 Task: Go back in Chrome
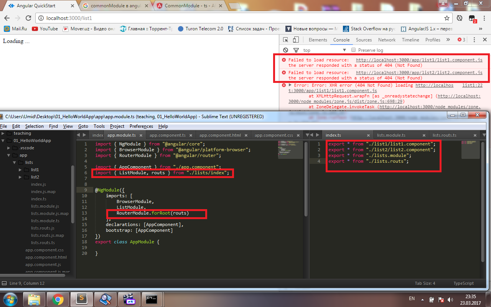click(7, 18)
